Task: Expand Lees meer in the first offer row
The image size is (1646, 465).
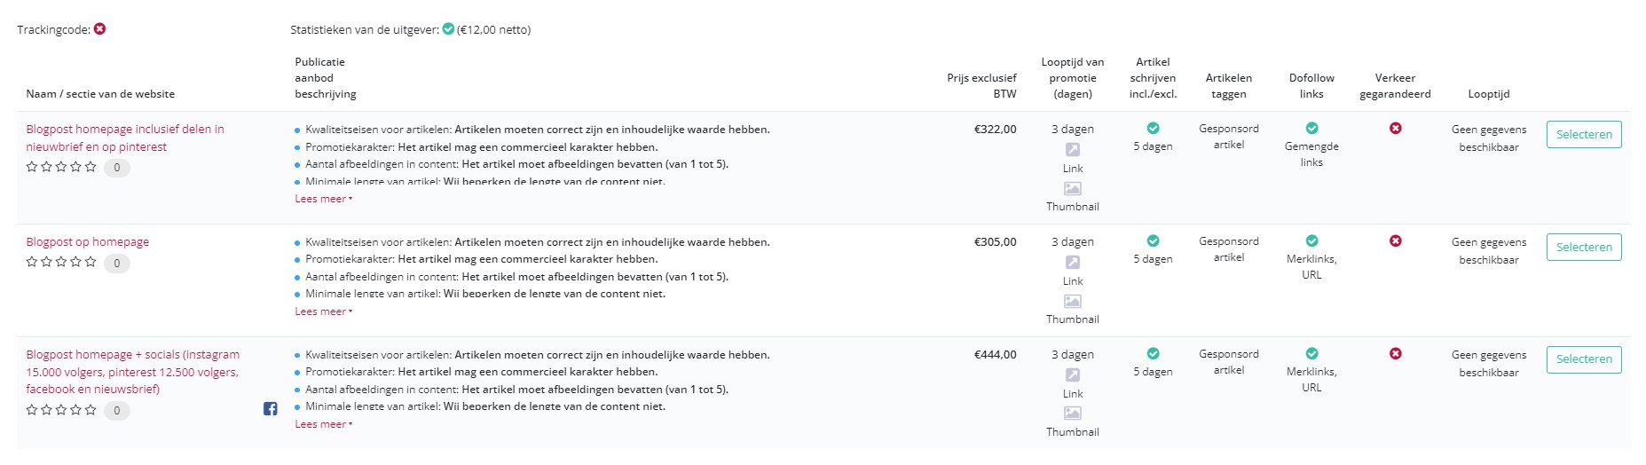Action: 323,199
